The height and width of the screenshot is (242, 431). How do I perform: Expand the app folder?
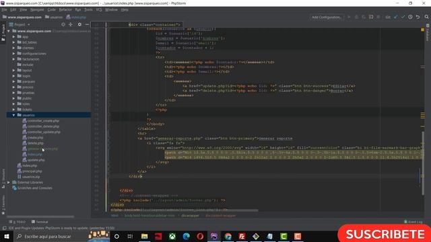coord(13,36)
